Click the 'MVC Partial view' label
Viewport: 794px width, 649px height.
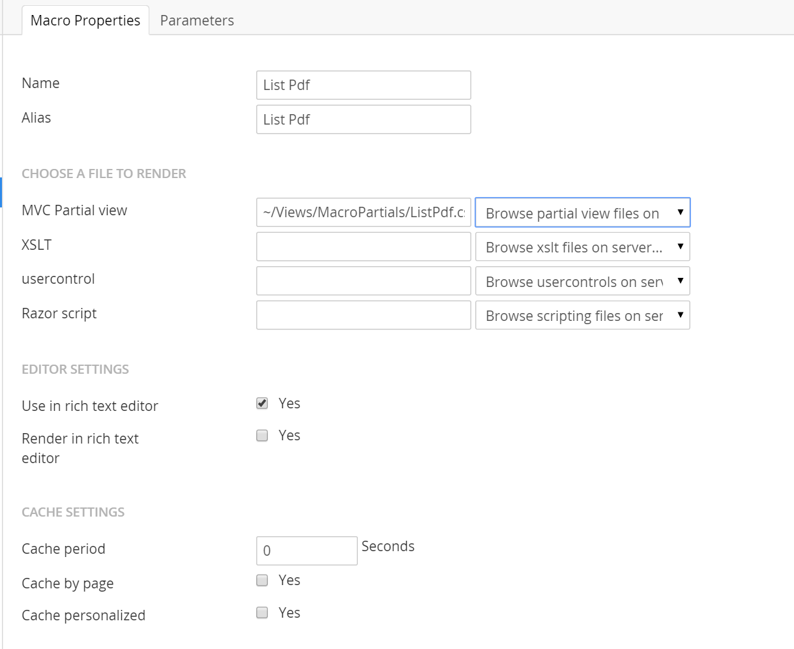point(74,210)
